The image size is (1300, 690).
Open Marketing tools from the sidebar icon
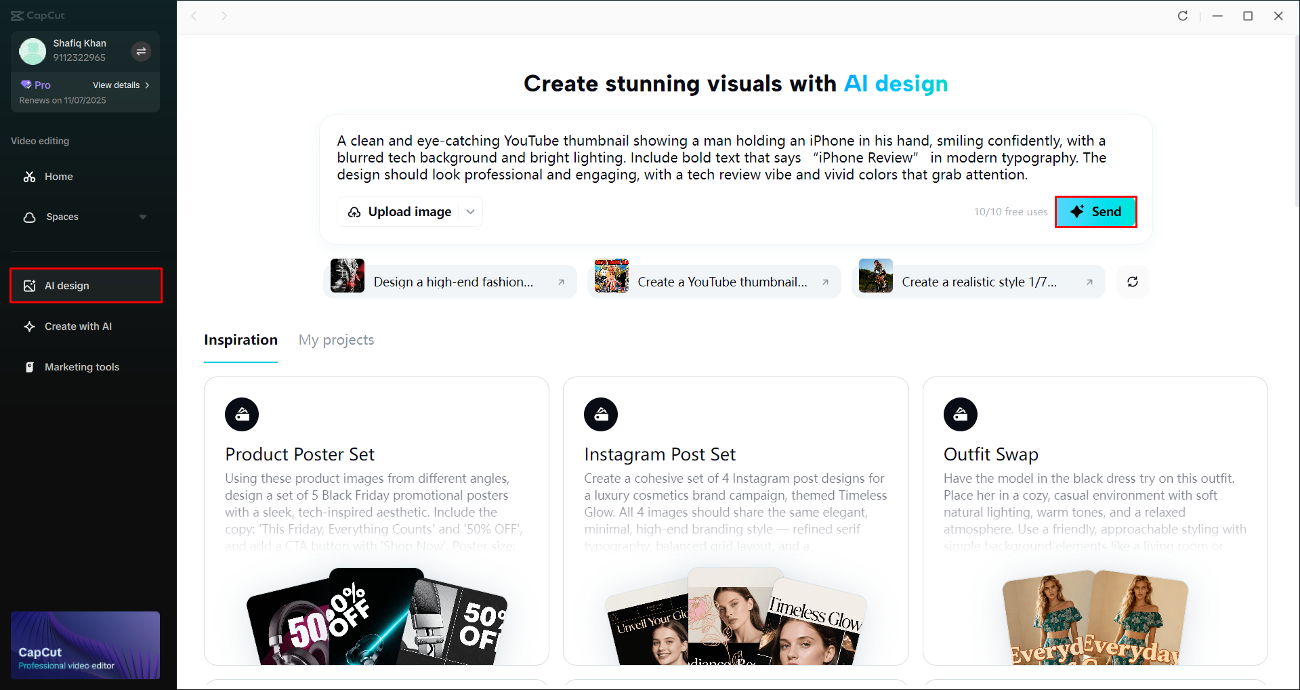tap(30, 366)
